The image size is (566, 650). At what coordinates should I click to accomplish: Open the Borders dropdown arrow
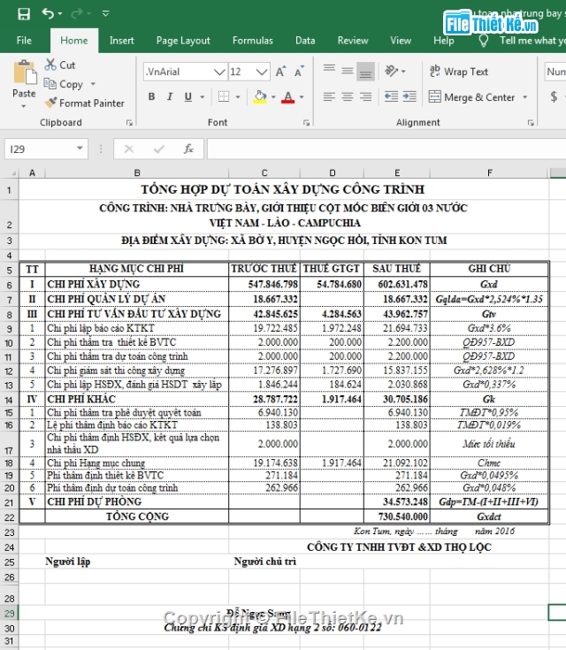click(x=238, y=97)
